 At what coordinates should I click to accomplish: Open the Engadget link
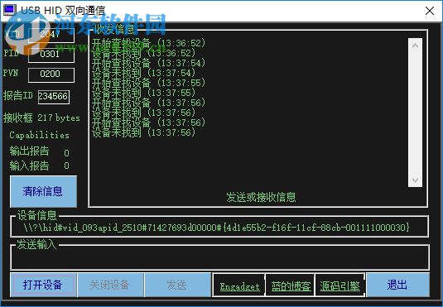coord(239,287)
